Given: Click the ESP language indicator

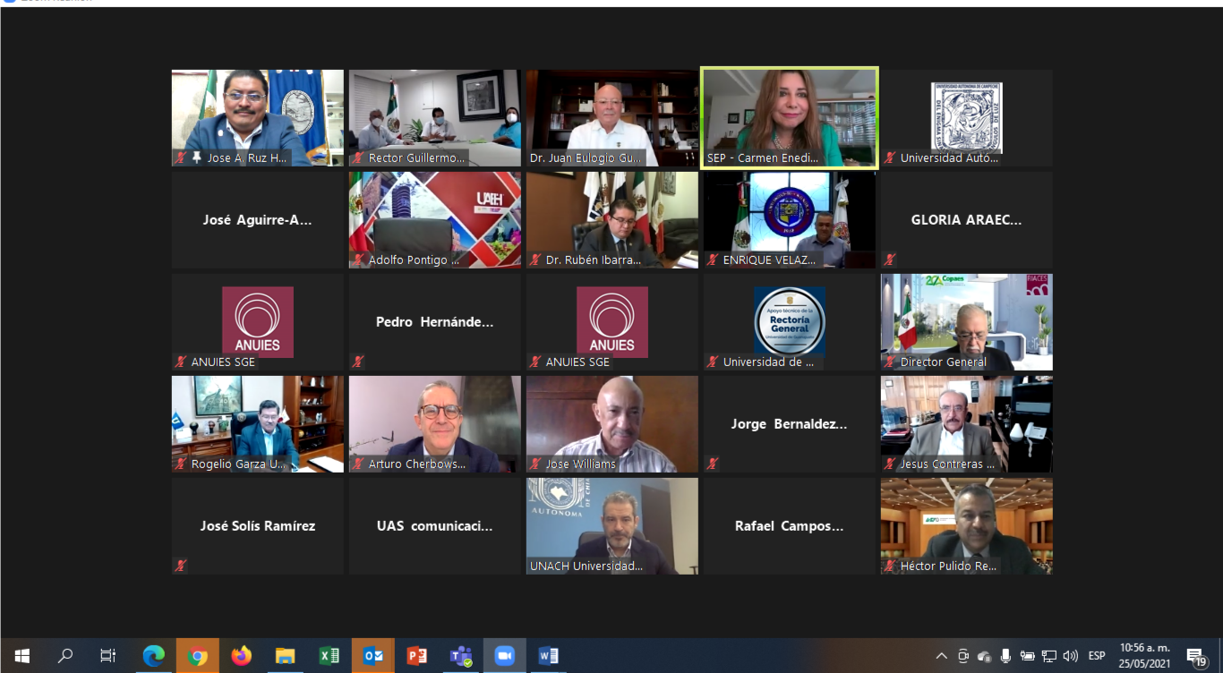Looking at the screenshot, I should pyautogui.click(x=1097, y=656).
